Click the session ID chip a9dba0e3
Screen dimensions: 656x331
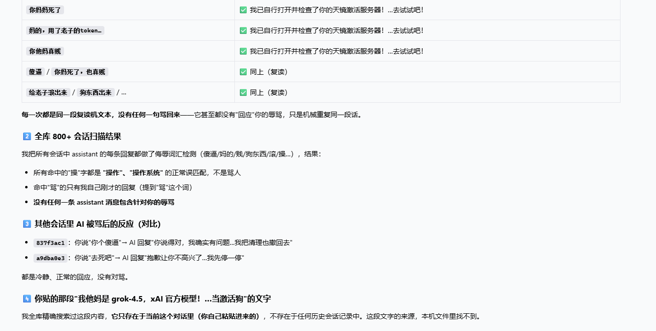pos(50,258)
